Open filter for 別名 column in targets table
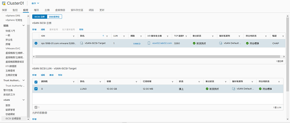Screen dimensions: 290x123 pos(107,36)
